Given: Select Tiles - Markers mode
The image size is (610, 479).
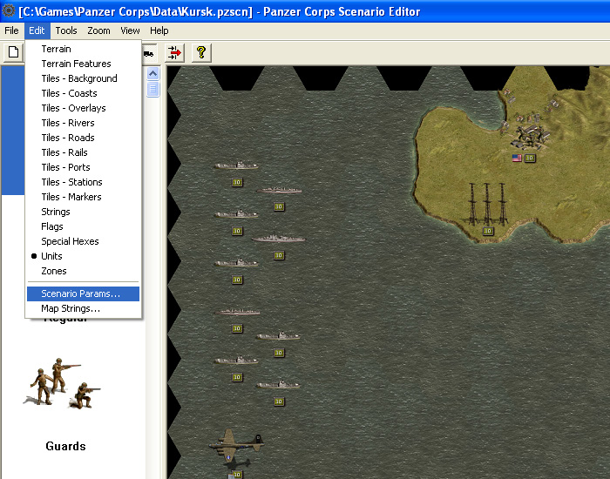Looking at the screenshot, I should point(84,196).
